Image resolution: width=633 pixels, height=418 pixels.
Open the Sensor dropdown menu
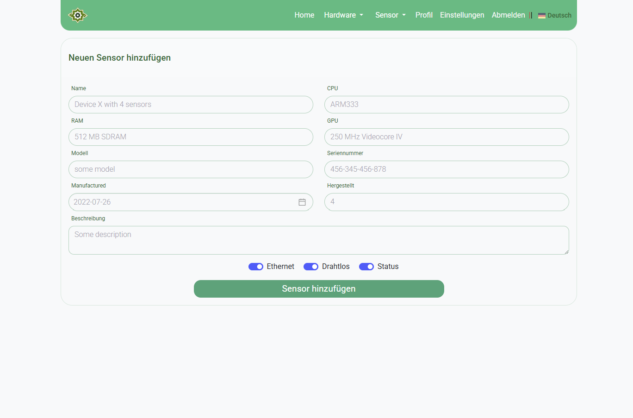click(x=390, y=15)
